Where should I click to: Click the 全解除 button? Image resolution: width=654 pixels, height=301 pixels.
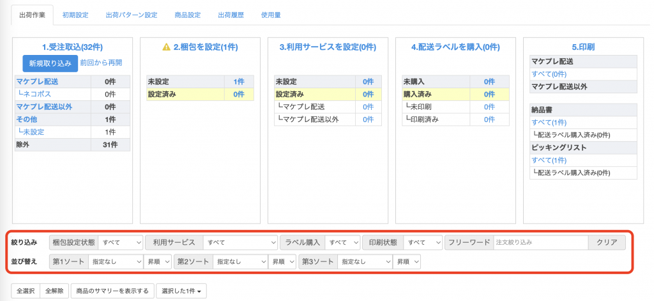point(55,291)
